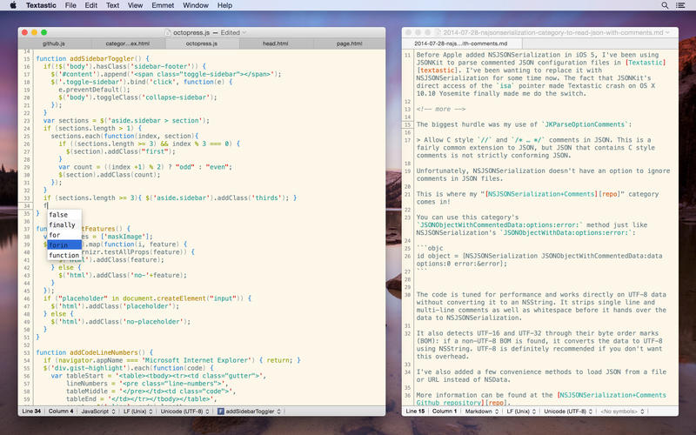
Task: Open the View menu
Action: point(135,5)
